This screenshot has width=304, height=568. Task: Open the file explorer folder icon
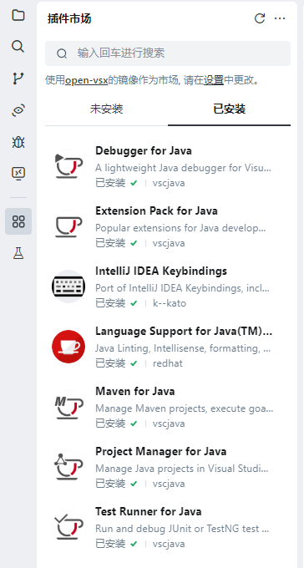click(x=18, y=15)
